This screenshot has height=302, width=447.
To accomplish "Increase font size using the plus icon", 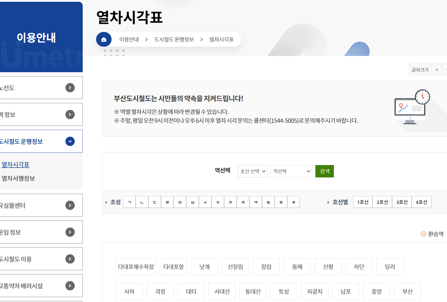I will 437,69.
